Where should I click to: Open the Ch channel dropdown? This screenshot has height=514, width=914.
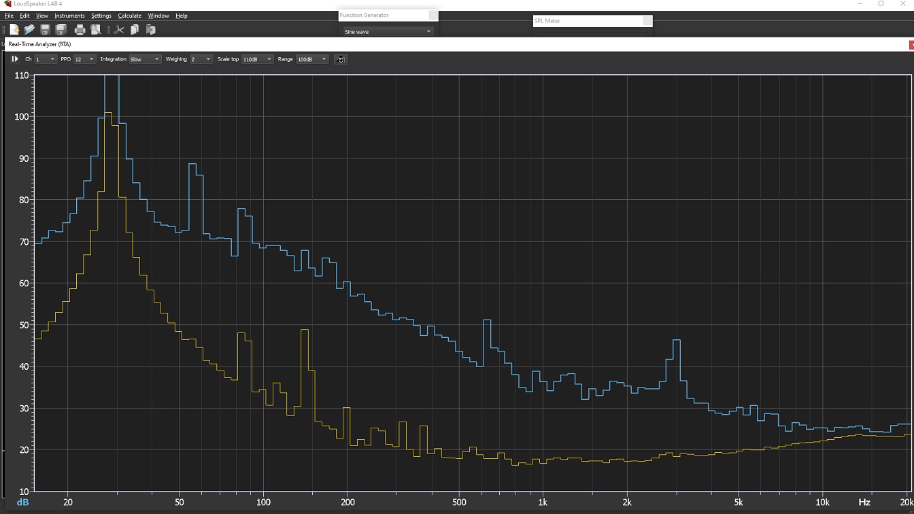click(46, 60)
